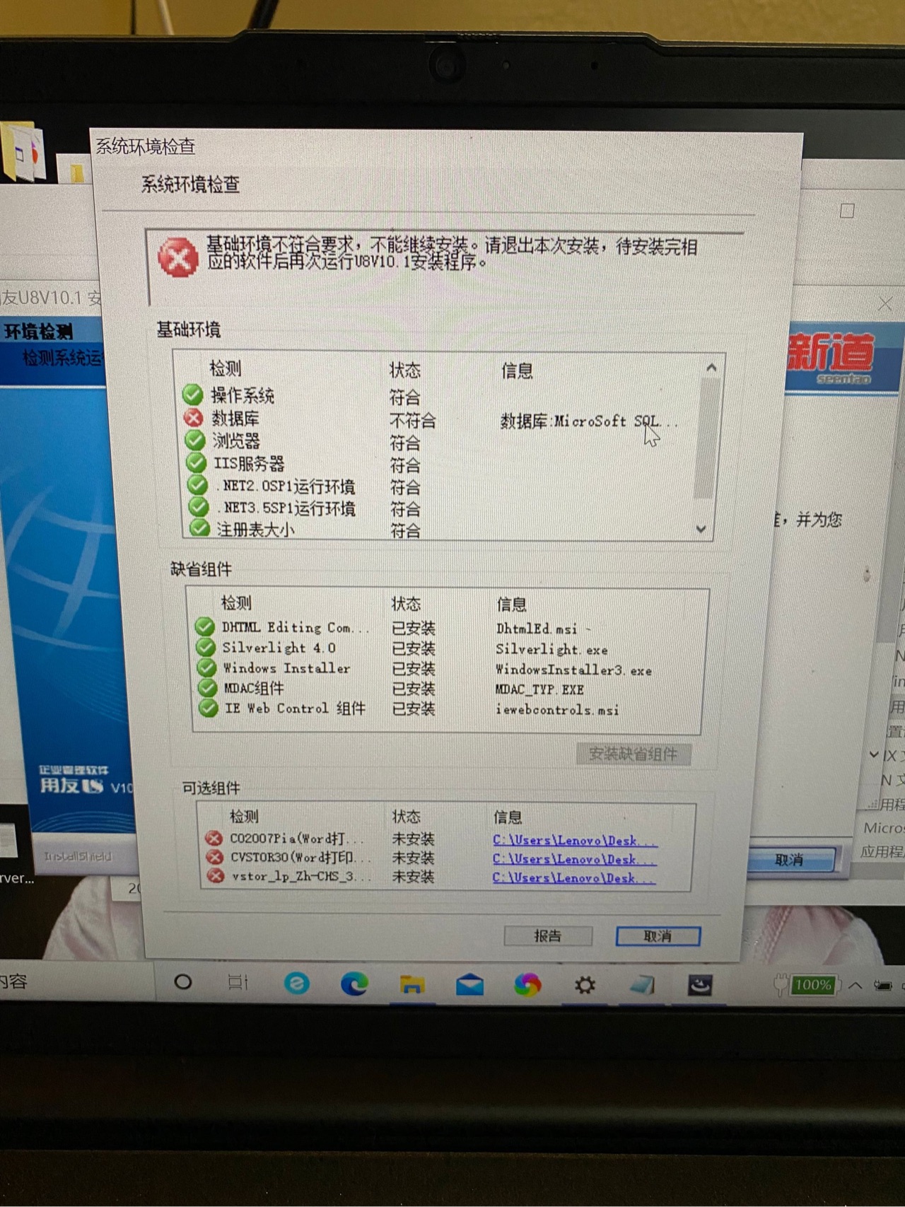This screenshot has height=1207, width=905.
Task: Click the 未安装 status for CVSTOR30
Action: (x=413, y=858)
